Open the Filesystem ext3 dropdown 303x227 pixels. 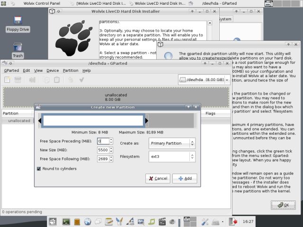point(171,156)
